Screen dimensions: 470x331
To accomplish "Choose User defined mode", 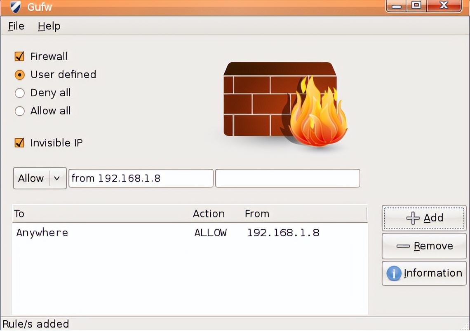I will 19,75.
